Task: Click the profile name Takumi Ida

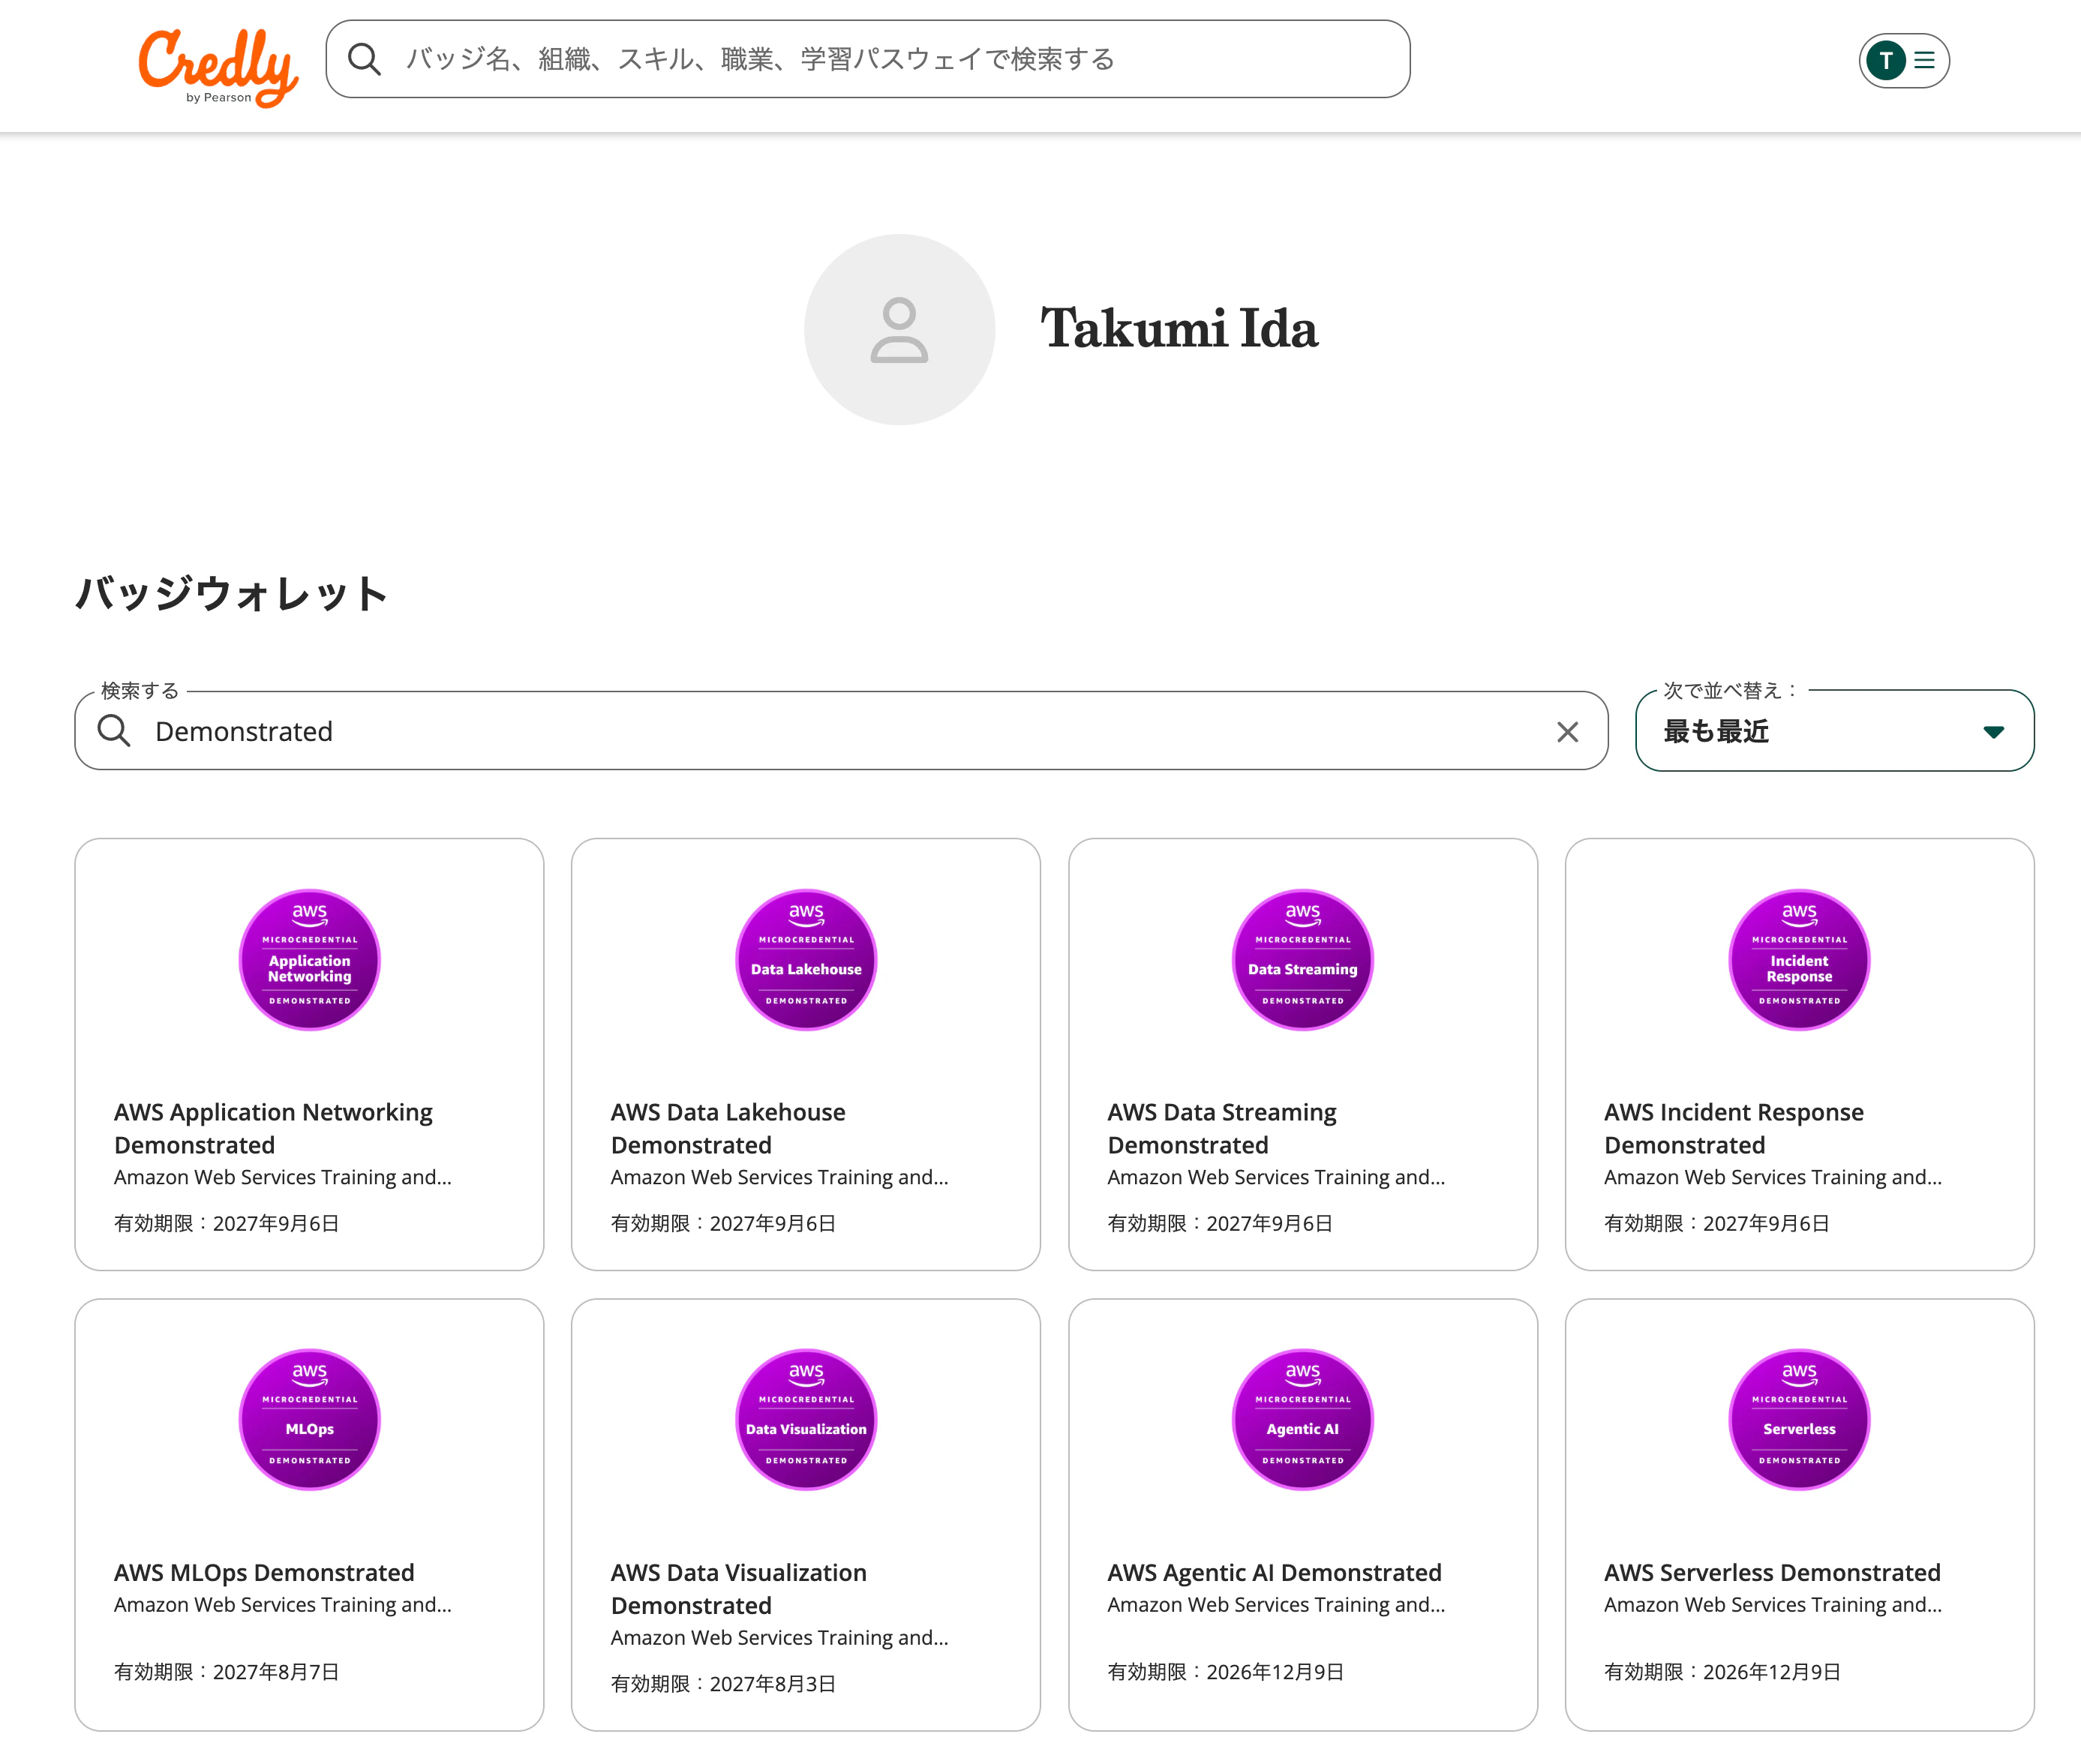Action: (1179, 329)
